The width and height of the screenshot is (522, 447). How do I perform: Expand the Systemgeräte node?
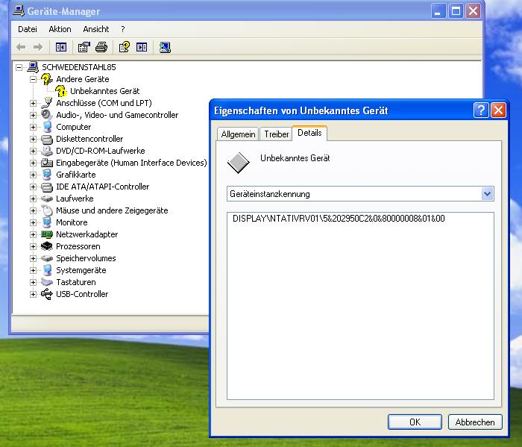(33, 270)
